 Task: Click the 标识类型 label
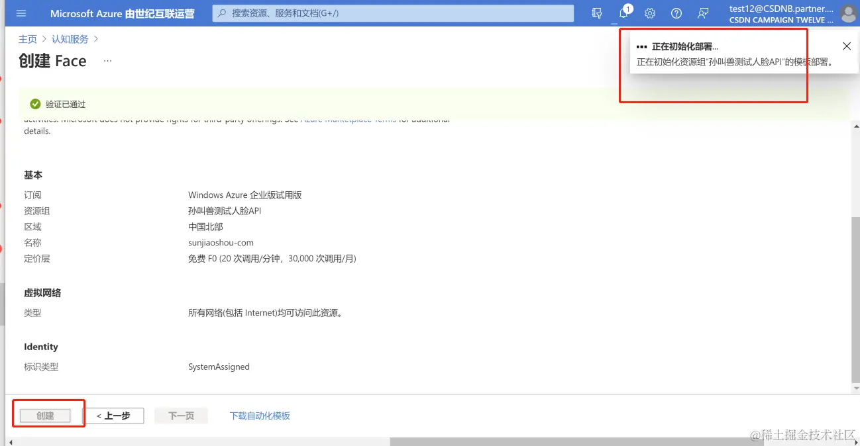coord(41,367)
